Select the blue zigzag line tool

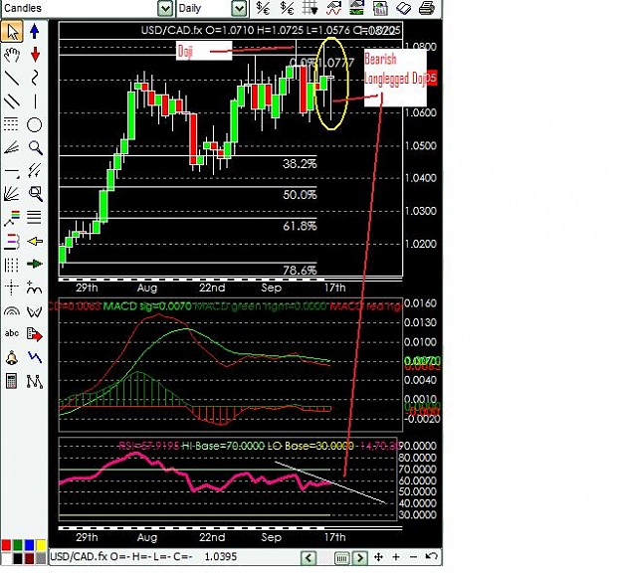coord(35,357)
